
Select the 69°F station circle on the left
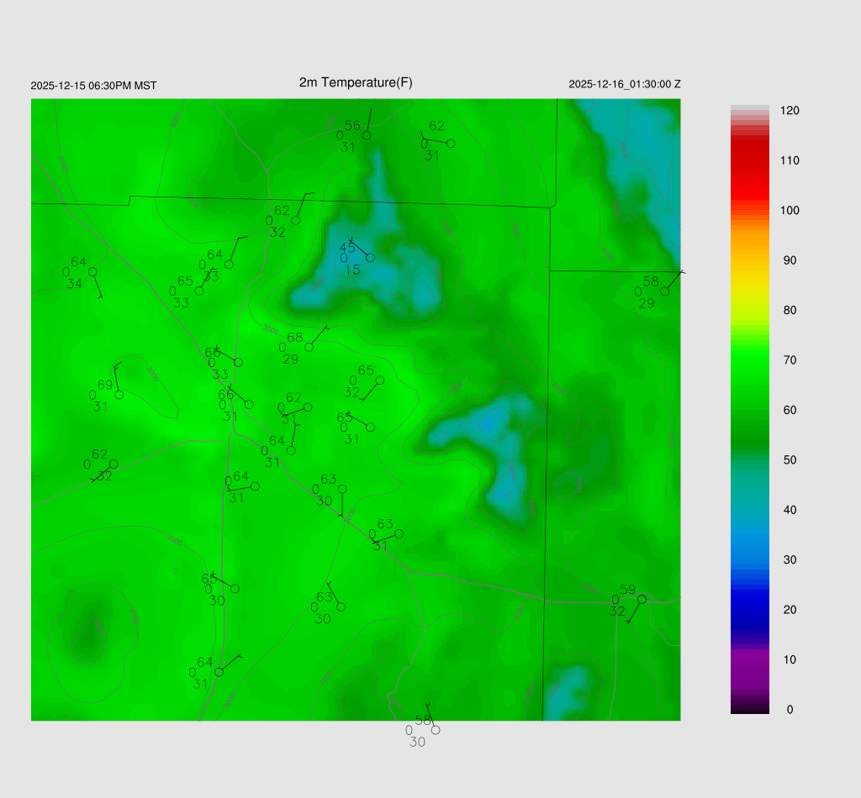click(x=119, y=395)
